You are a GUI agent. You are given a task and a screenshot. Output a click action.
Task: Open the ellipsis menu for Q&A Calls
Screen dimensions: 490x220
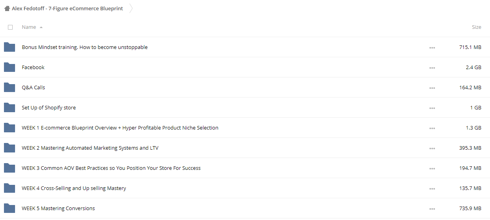pyautogui.click(x=432, y=88)
